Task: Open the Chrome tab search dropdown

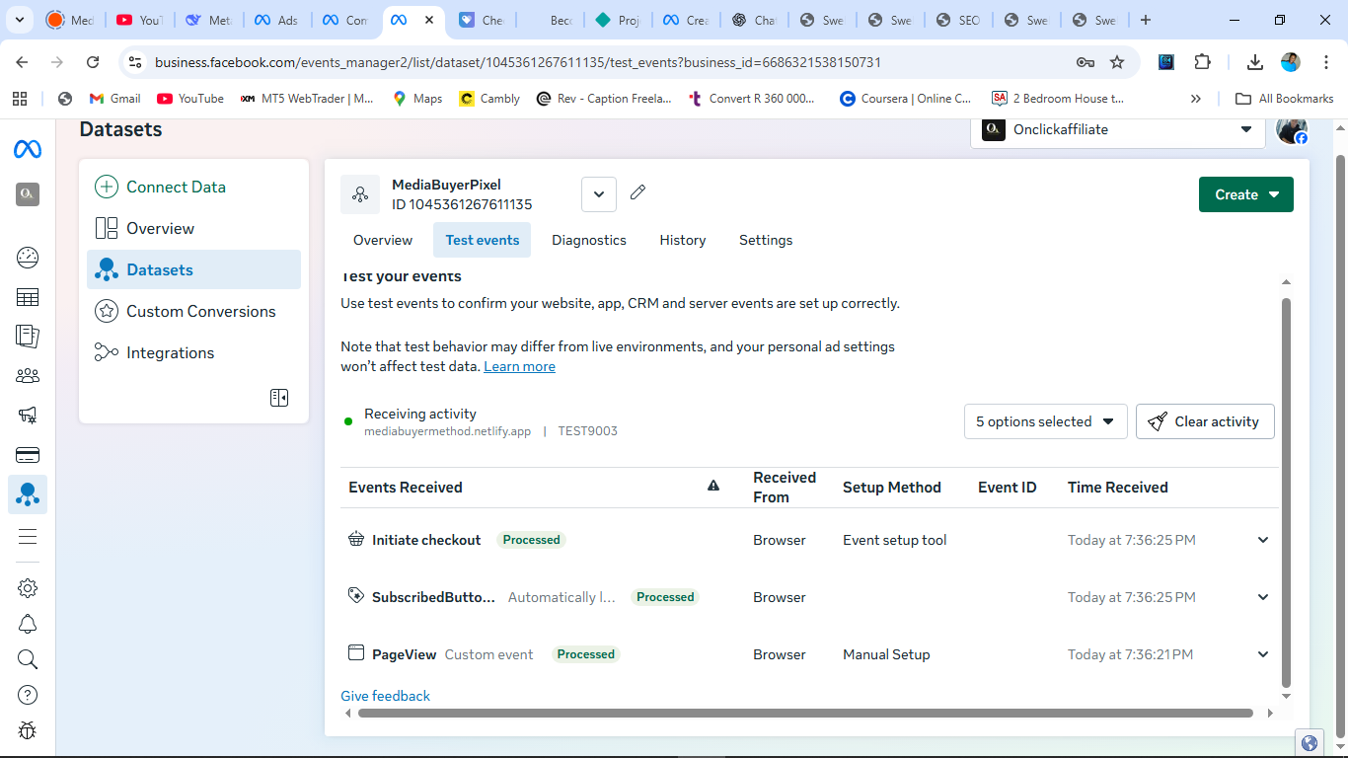Action: click(x=20, y=20)
